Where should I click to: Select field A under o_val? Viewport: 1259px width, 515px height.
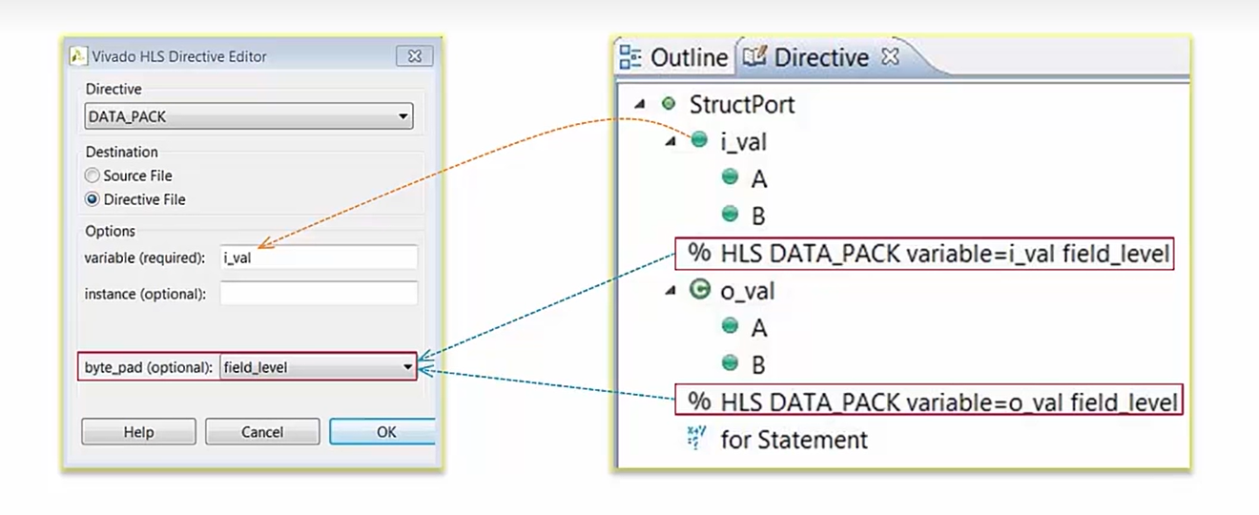(x=758, y=328)
